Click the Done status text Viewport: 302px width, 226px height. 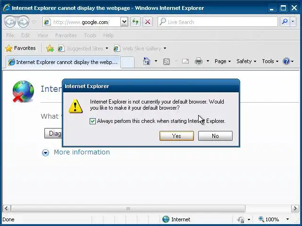[x=8, y=219]
